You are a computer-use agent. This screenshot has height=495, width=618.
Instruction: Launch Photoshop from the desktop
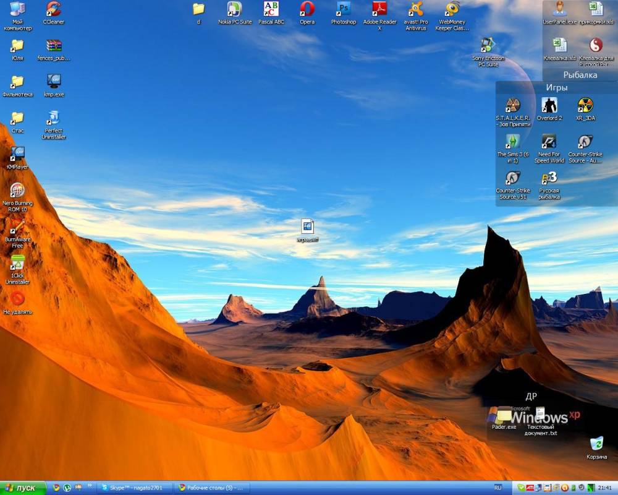point(344,9)
